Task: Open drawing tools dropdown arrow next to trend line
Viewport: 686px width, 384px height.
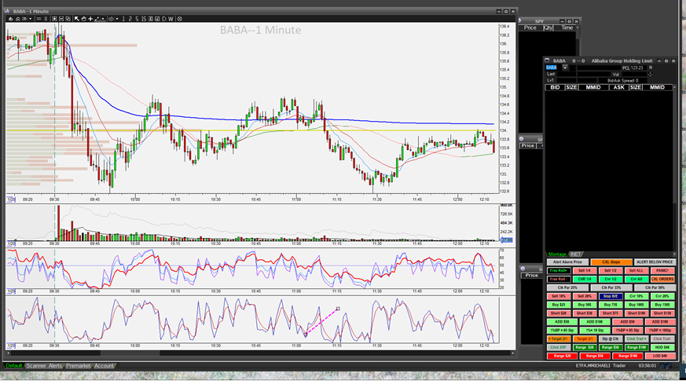Action: pos(103,19)
